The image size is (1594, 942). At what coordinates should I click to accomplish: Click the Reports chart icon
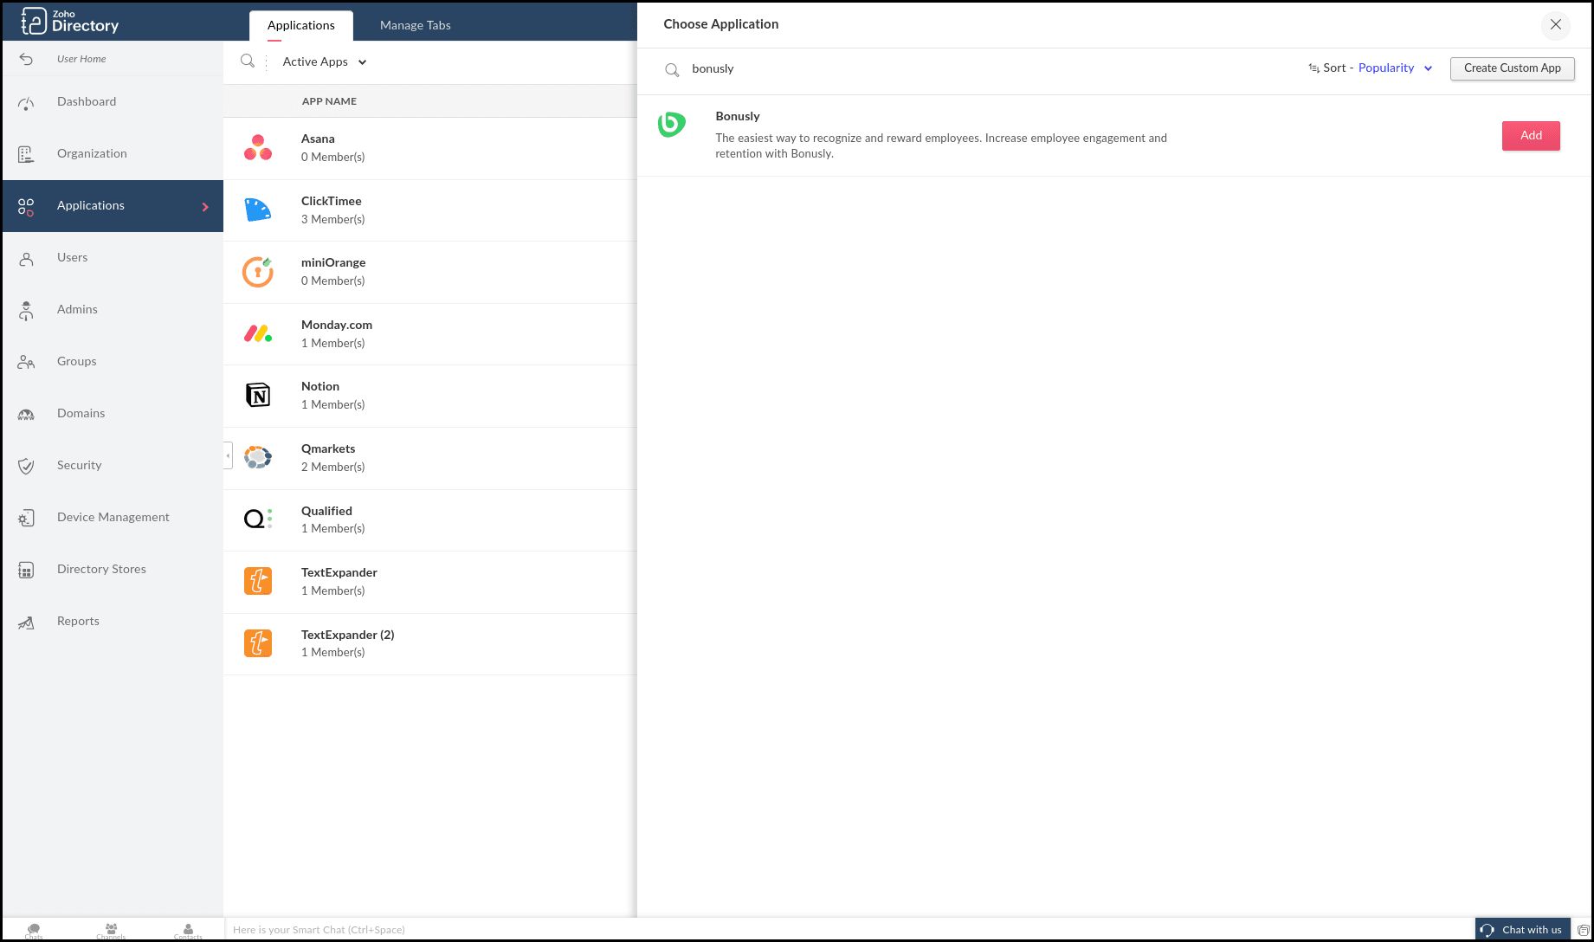pos(26,622)
